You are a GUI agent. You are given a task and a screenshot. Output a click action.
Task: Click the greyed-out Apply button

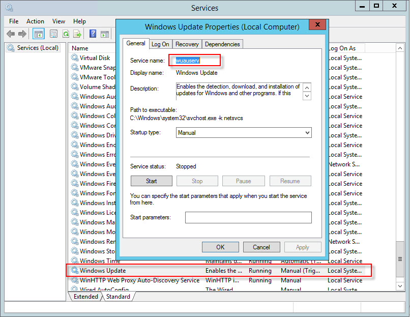click(303, 247)
